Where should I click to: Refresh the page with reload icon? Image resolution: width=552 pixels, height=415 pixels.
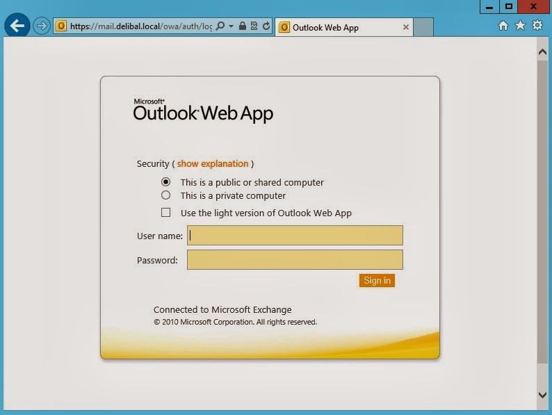pyautogui.click(x=266, y=26)
